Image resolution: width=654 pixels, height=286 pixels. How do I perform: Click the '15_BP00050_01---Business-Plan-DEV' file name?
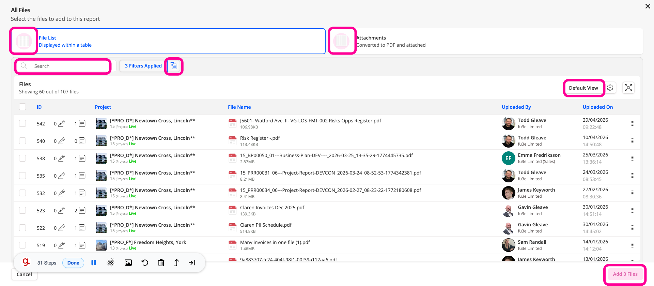click(x=326, y=155)
